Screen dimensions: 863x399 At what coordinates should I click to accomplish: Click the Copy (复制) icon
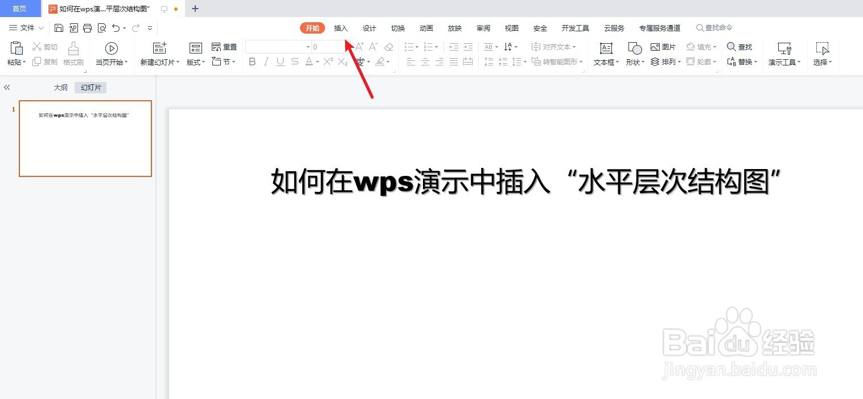coord(37,61)
